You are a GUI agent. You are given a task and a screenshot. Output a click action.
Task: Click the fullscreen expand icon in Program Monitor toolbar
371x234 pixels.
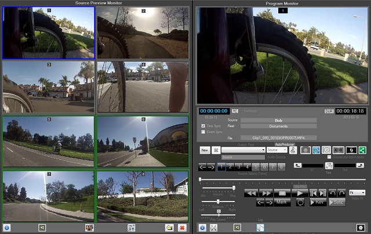[213, 228]
